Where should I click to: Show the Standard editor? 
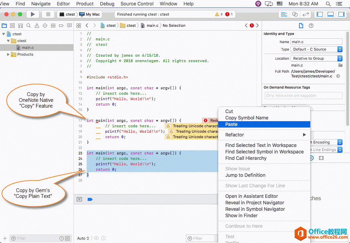coord(284,14)
